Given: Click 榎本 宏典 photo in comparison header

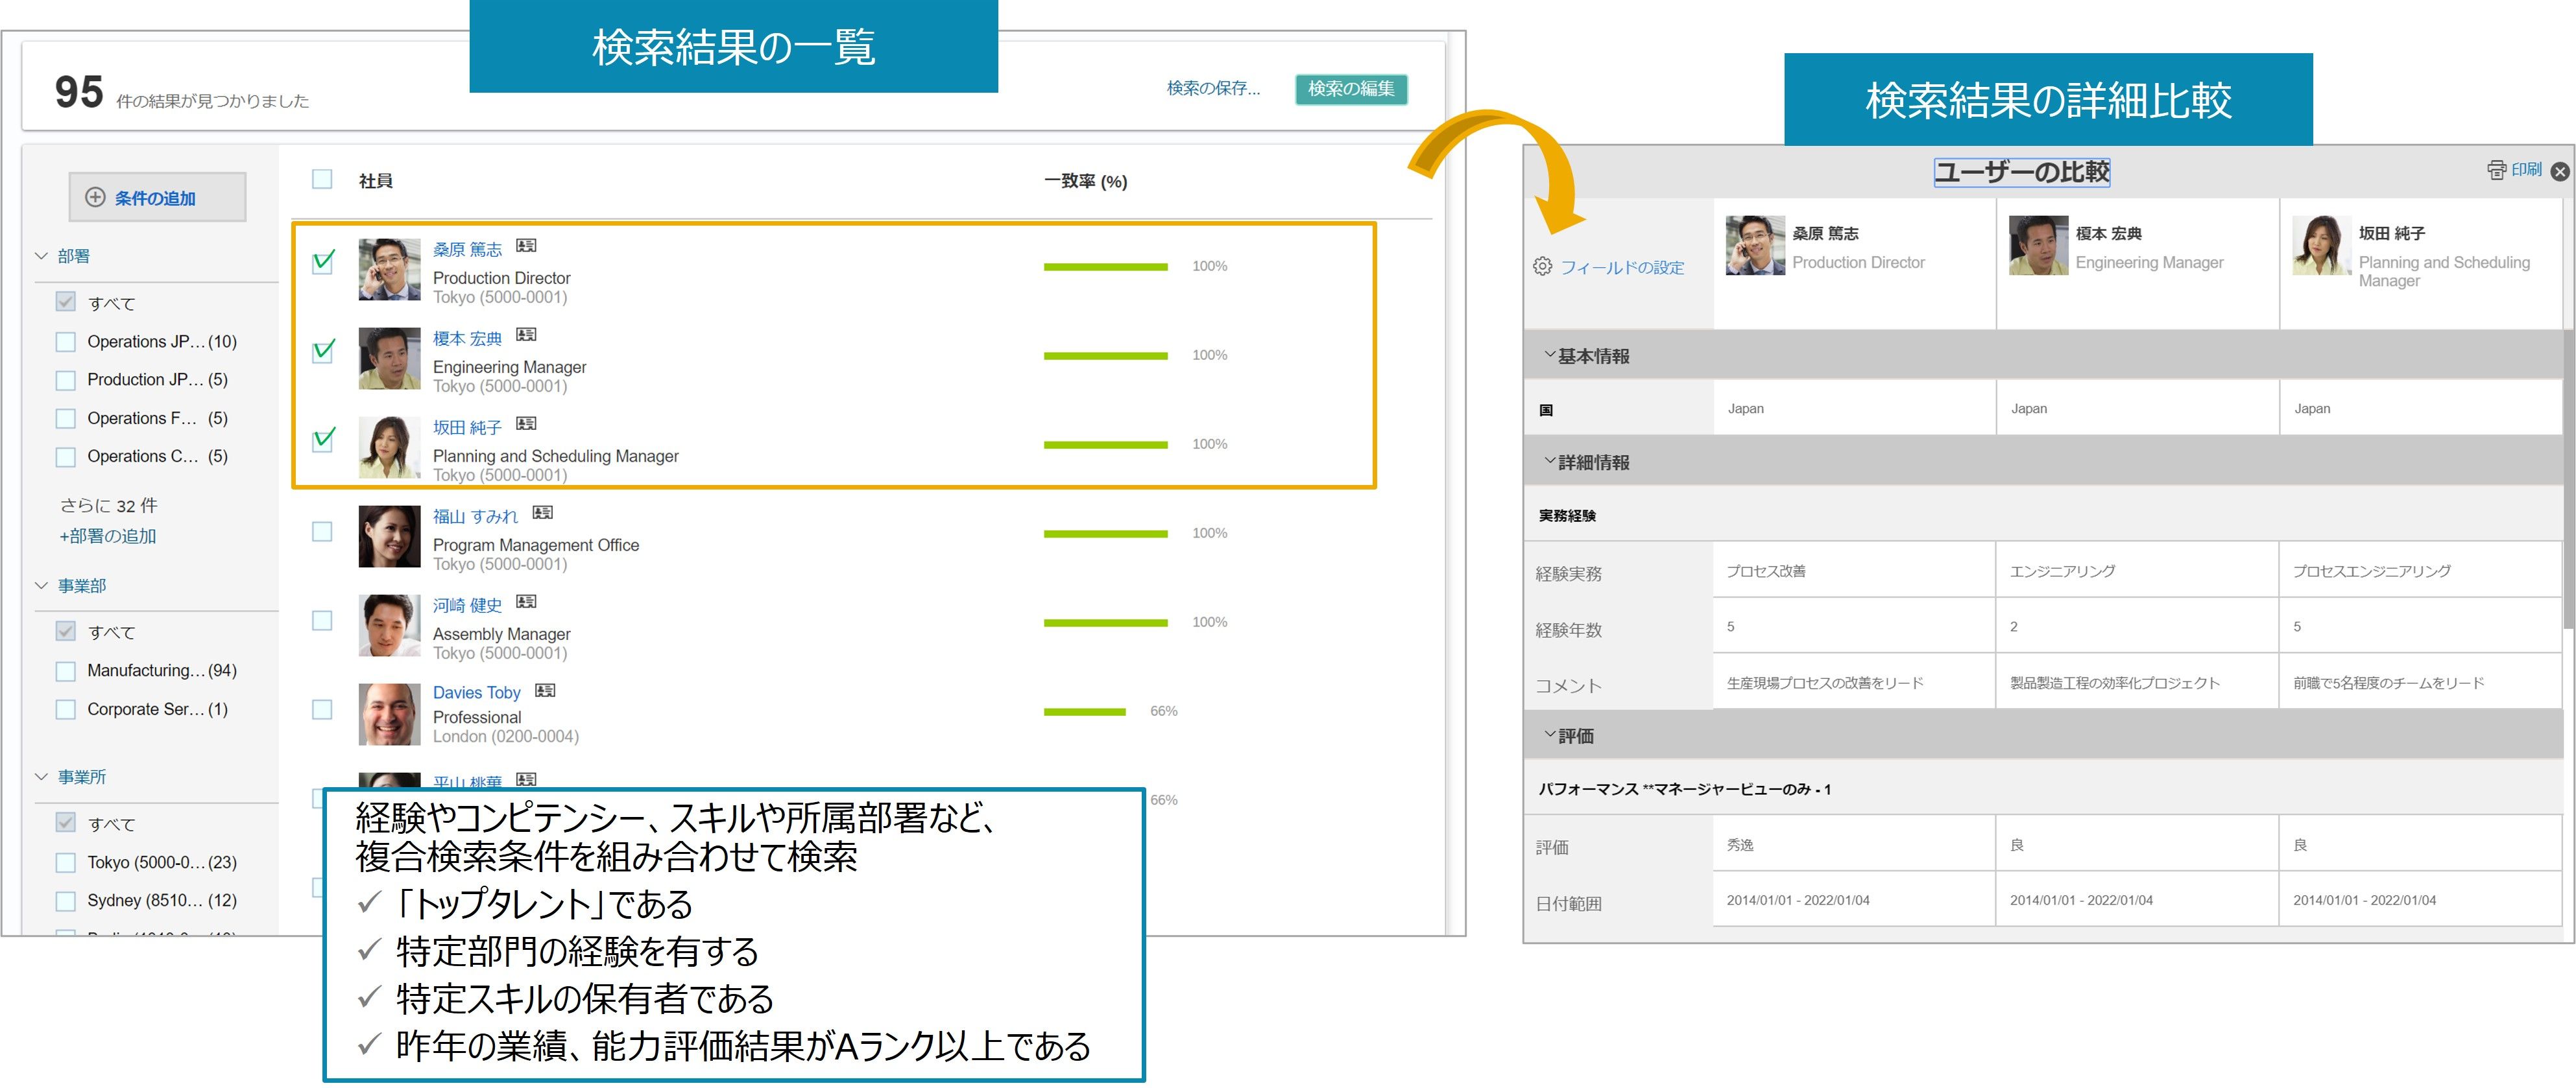Looking at the screenshot, I should (x=2038, y=245).
